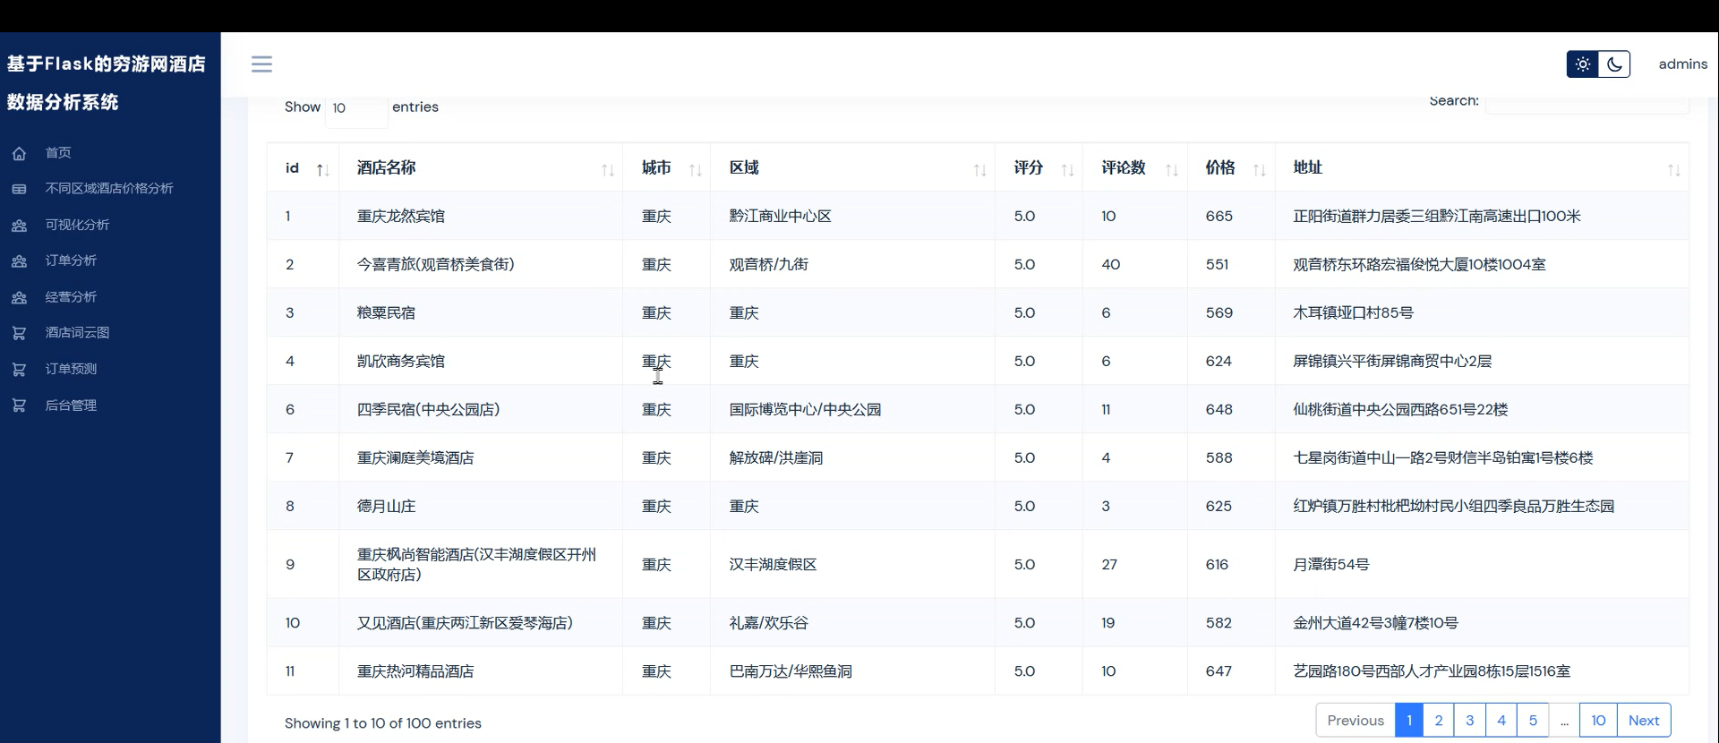Go to pagination page 2

[1439, 721]
